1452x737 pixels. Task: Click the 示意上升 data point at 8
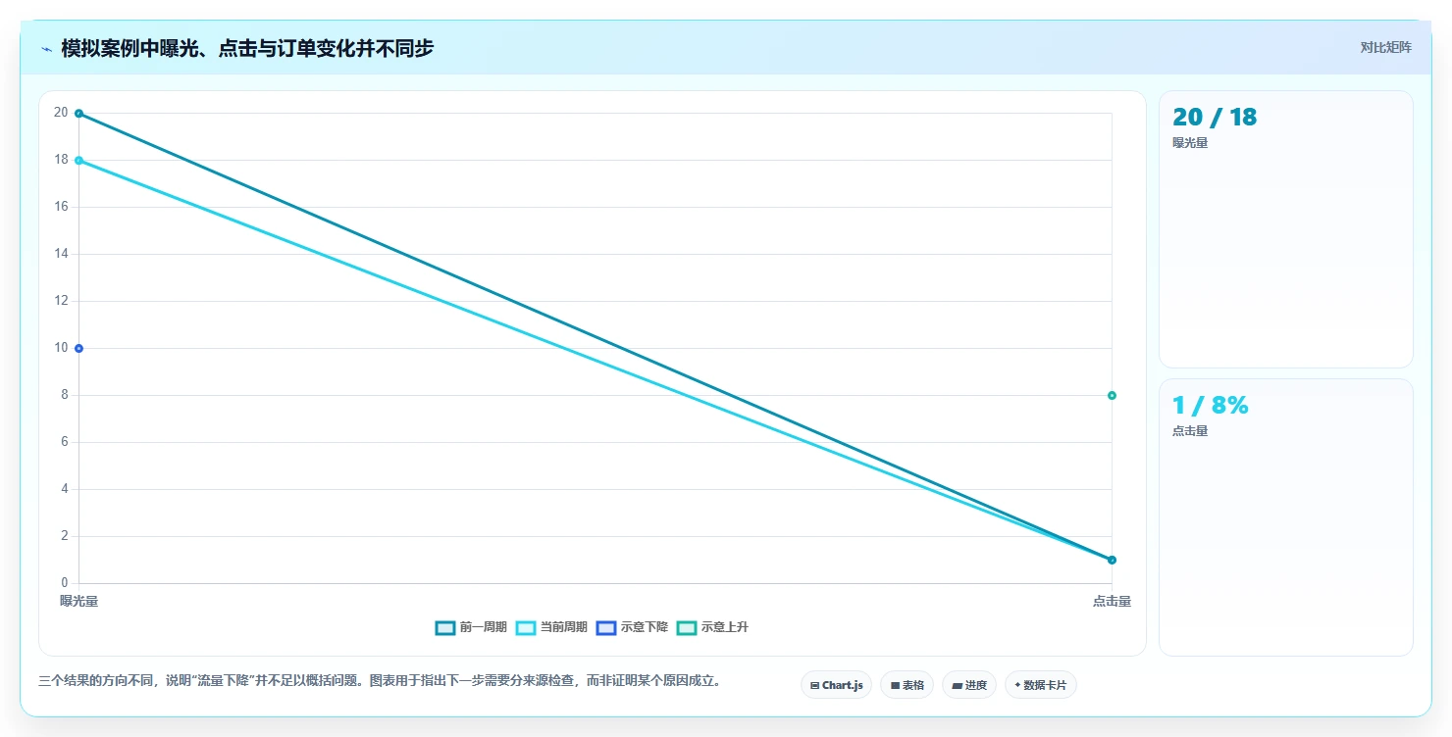click(x=1112, y=396)
